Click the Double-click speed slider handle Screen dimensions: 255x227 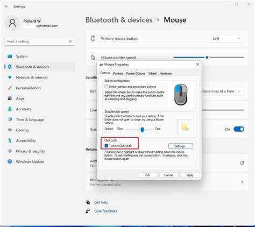pyautogui.click(x=142, y=130)
